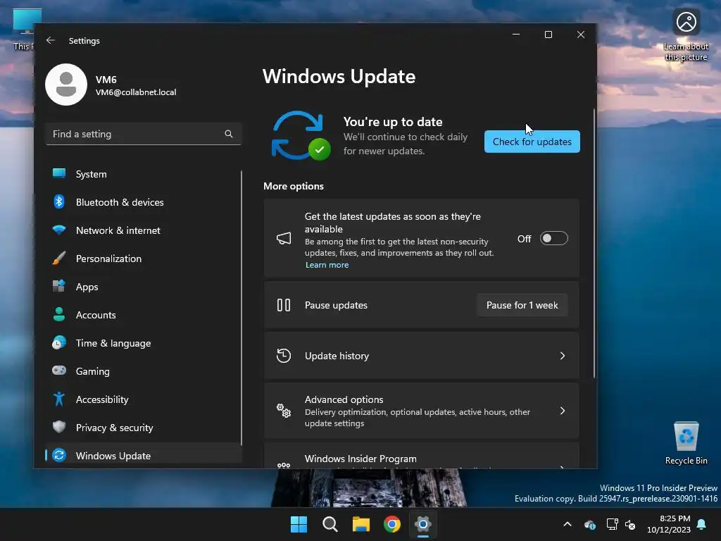Open the Recycle Bin desktop icon
The width and height of the screenshot is (721, 541).
686,442
